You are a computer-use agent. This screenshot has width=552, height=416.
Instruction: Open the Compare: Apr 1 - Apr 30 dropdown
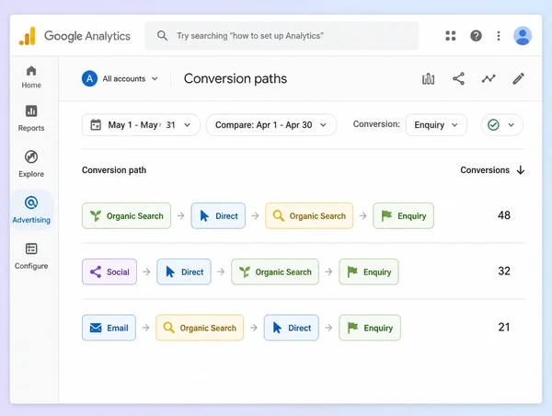point(271,124)
